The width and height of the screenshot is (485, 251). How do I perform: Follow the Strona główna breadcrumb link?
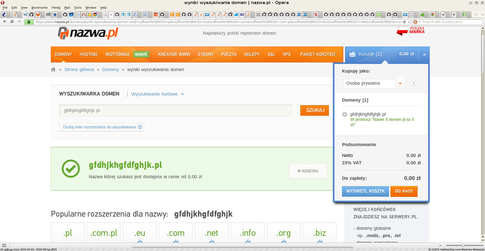(79, 70)
